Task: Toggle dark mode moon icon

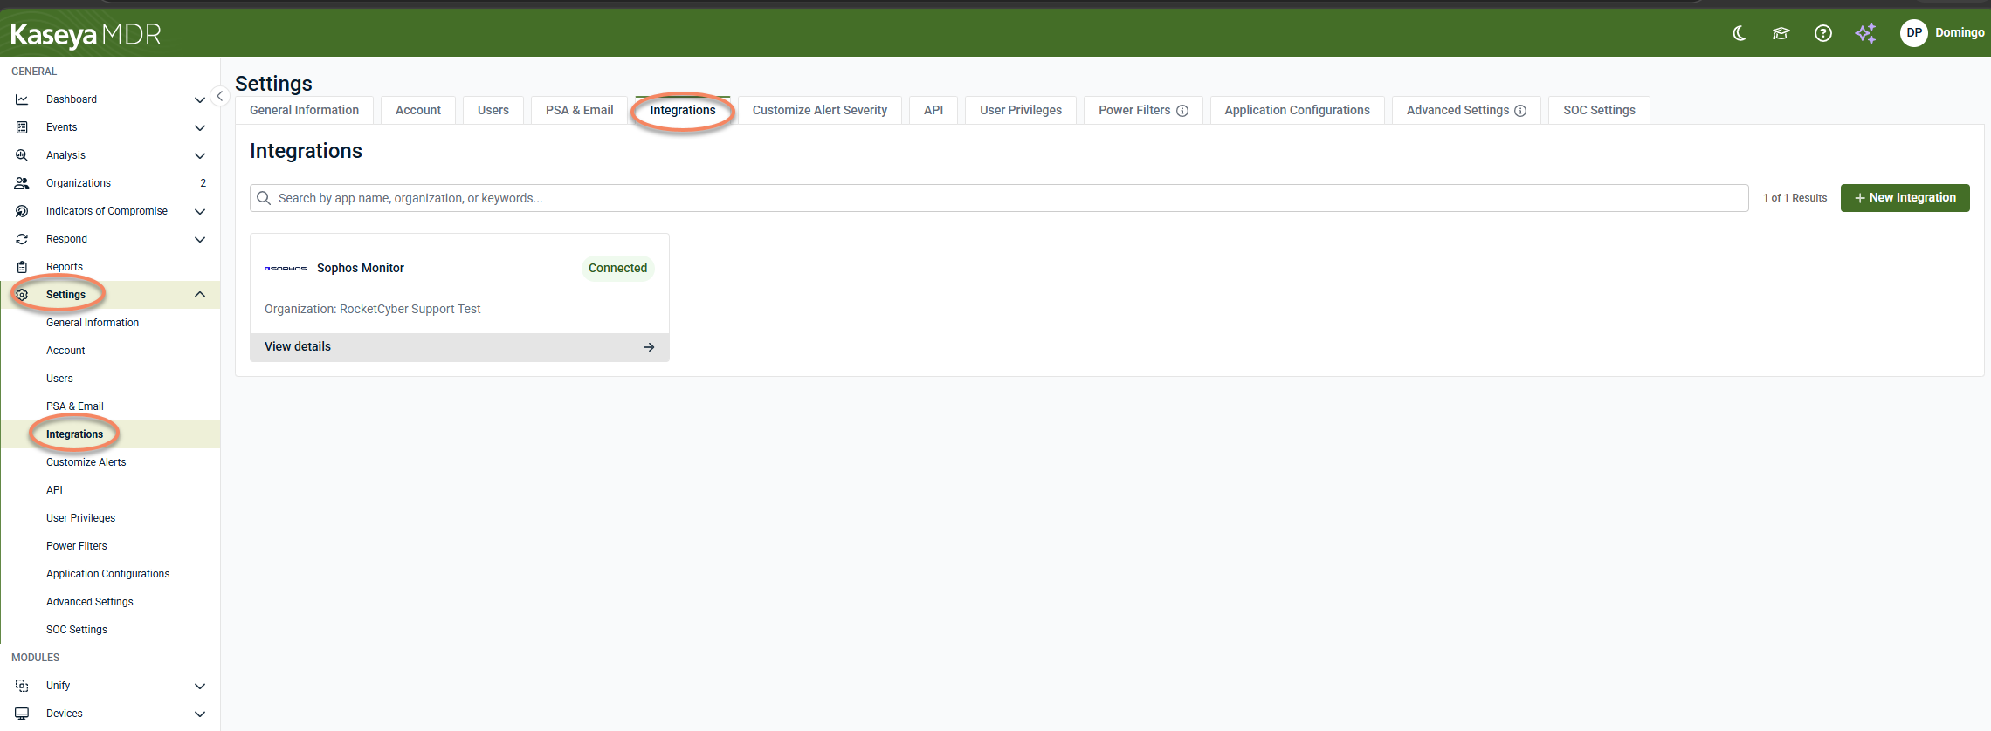Action: [x=1740, y=33]
